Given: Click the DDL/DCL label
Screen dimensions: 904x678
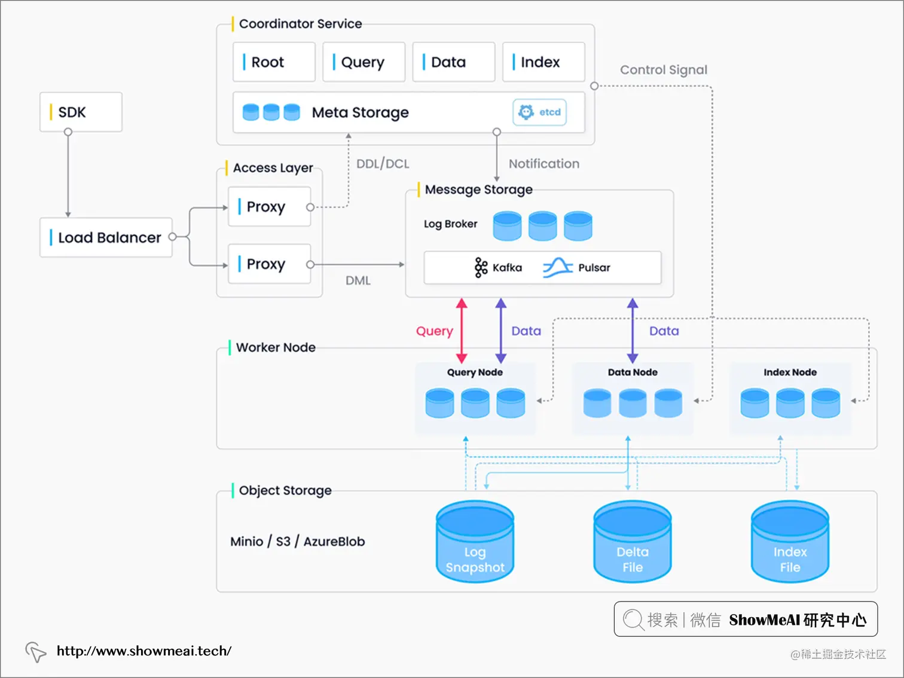Looking at the screenshot, I should tap(383, 164).
